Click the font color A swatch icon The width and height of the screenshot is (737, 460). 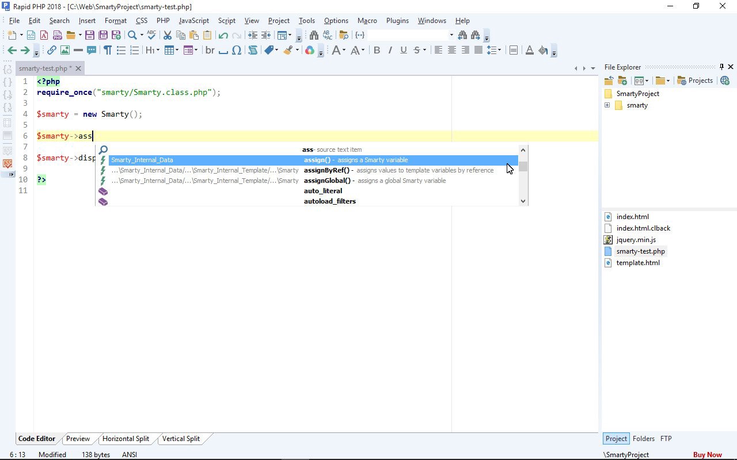coord(529,51)
